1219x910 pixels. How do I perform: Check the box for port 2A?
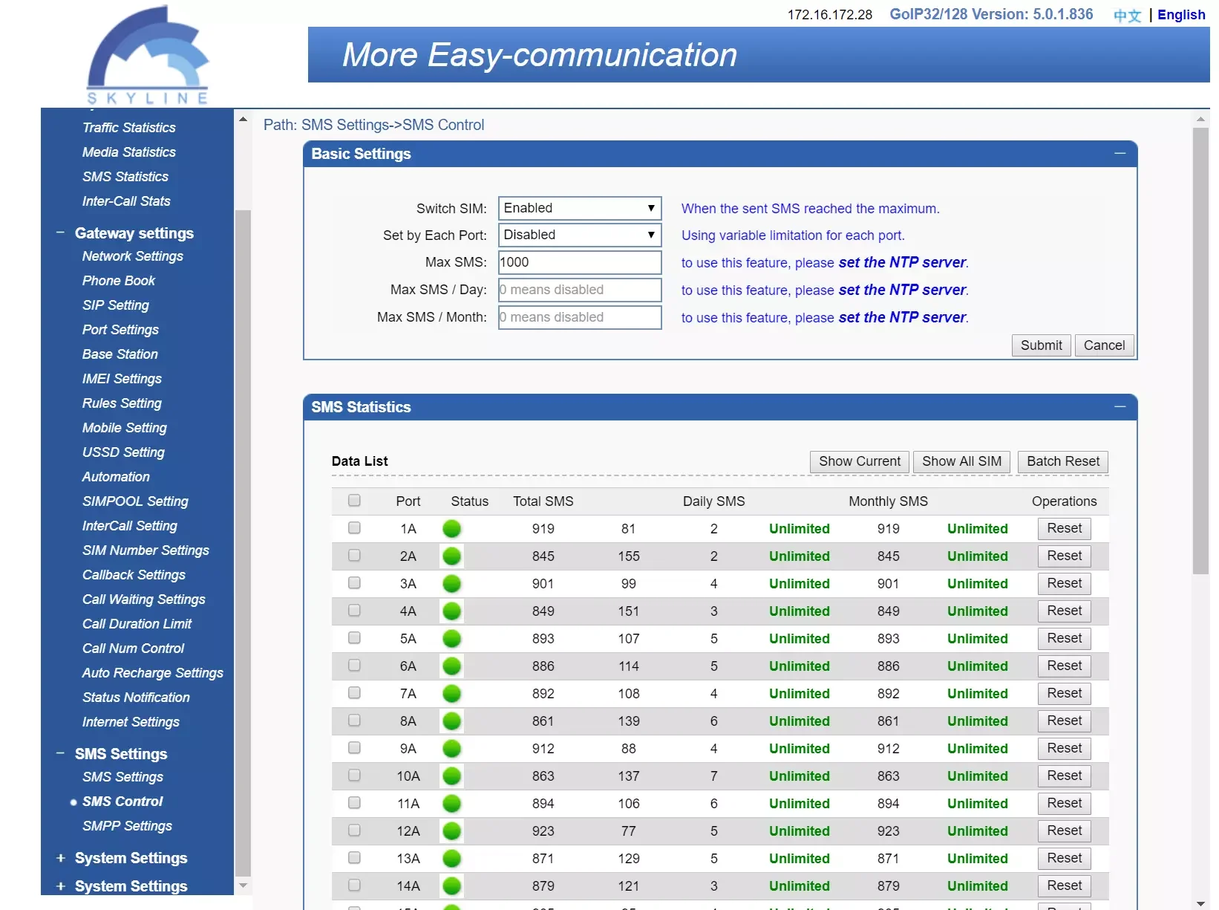coord(354,556)
